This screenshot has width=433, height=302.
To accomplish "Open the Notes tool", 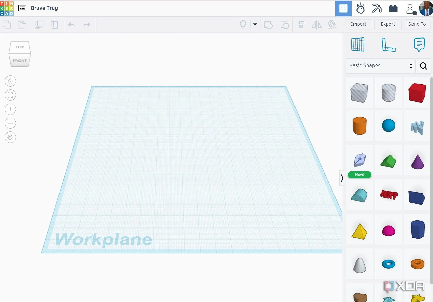I will (x=419, y=45).
